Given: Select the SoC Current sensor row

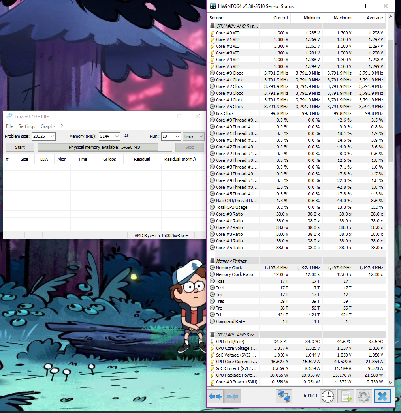Looking at the screenshot, I should coord(297,368).
